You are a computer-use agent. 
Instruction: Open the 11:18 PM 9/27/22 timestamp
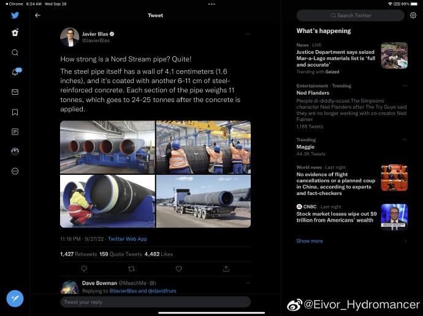click(82, 239)
